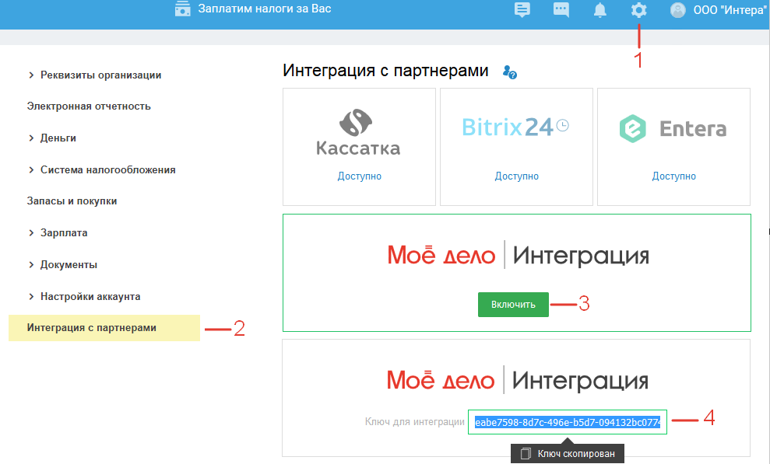This screenshot has width=770, height=464.
Task: Open the chat bubble icon with dots
Action: [561, 10]
